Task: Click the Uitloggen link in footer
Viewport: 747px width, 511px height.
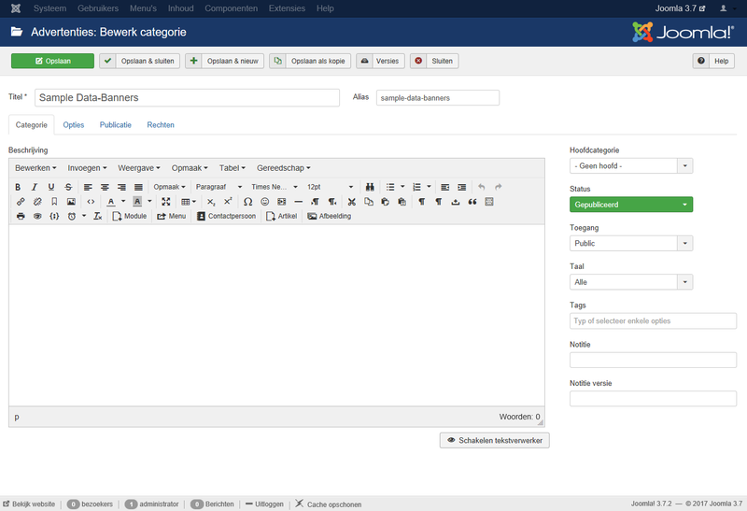Action: (264, 504)
